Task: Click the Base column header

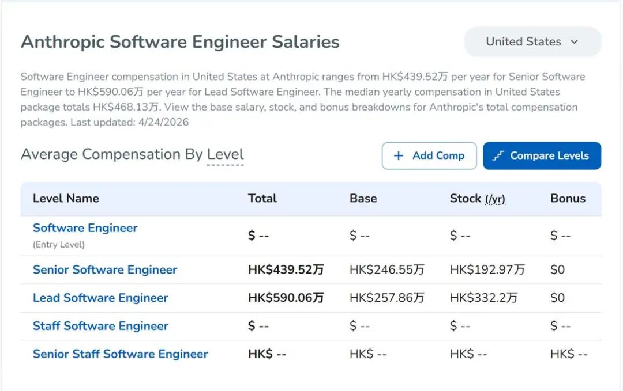Action: (363, 199)
